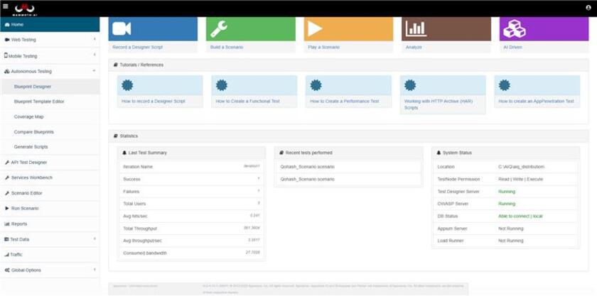Open first Qohash_Scenario recent test
The width and height of the screenshot is (597, 296).
pyautogui.click(x=308, y=167)
